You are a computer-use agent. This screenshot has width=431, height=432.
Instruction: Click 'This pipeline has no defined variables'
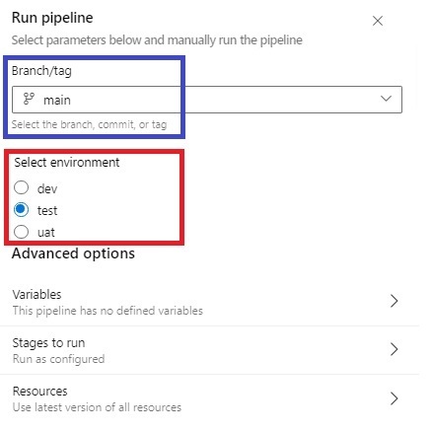click(108, 311)
